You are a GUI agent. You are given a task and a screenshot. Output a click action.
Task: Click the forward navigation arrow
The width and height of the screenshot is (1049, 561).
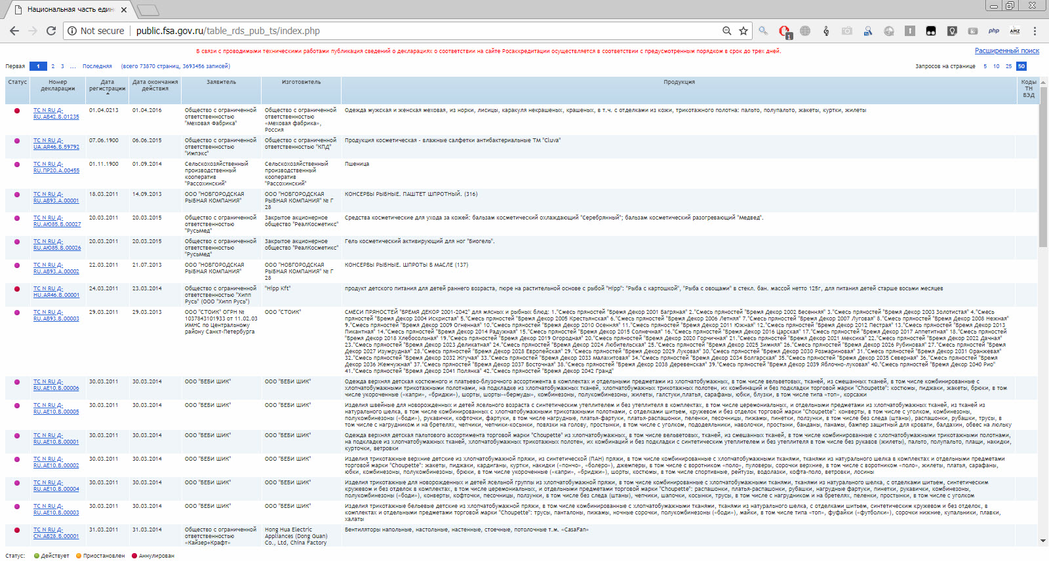tap(32, 31)
